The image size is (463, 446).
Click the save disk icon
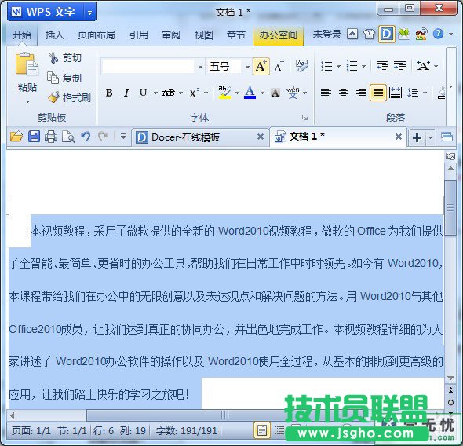click(x=34, y=137)
